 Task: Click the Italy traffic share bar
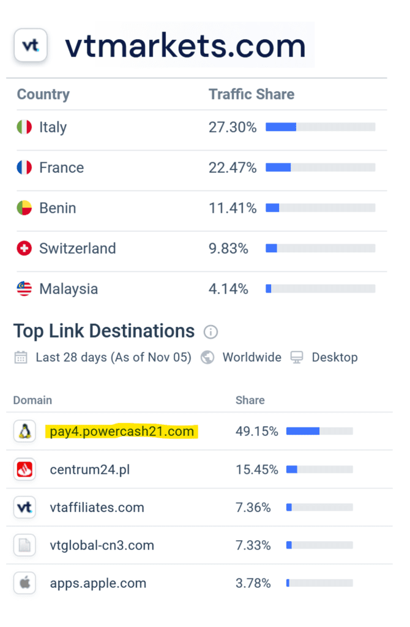(x=321, y=127)
